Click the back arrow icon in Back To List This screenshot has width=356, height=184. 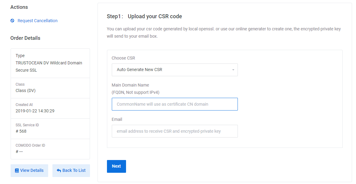pyautogui.click(x=59, y=171)
